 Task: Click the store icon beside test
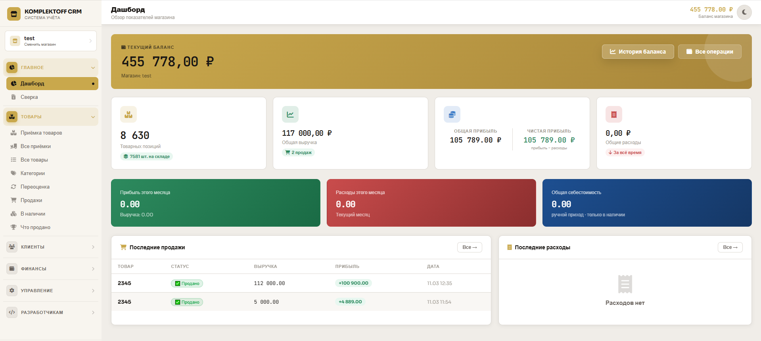[x=15, y=41]
